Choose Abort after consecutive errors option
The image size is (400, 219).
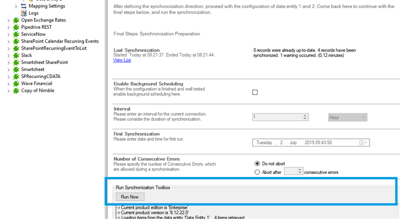[x=257, y=172]
